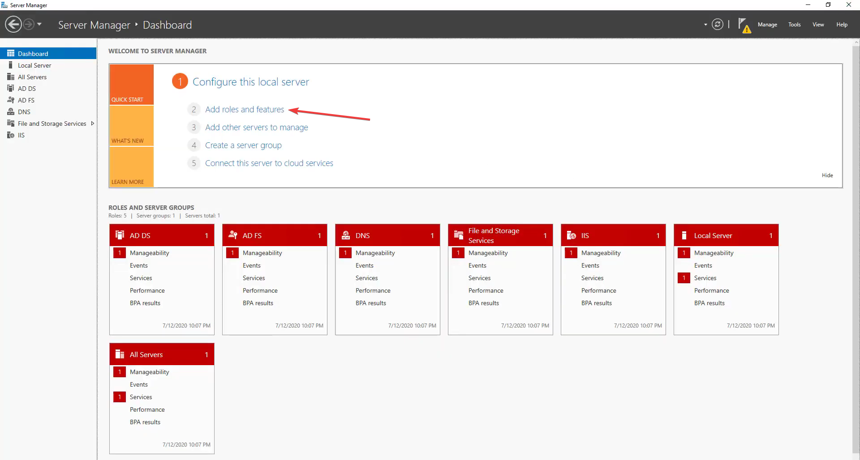Select the IIS sidebar icon

click(x=11, y=135)
